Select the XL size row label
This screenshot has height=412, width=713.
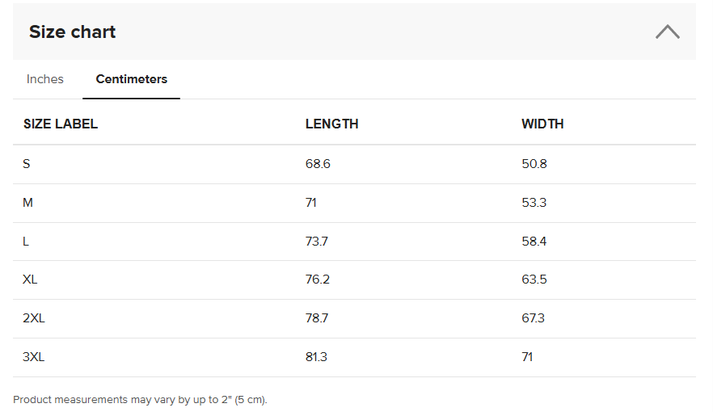pos(30,280)
